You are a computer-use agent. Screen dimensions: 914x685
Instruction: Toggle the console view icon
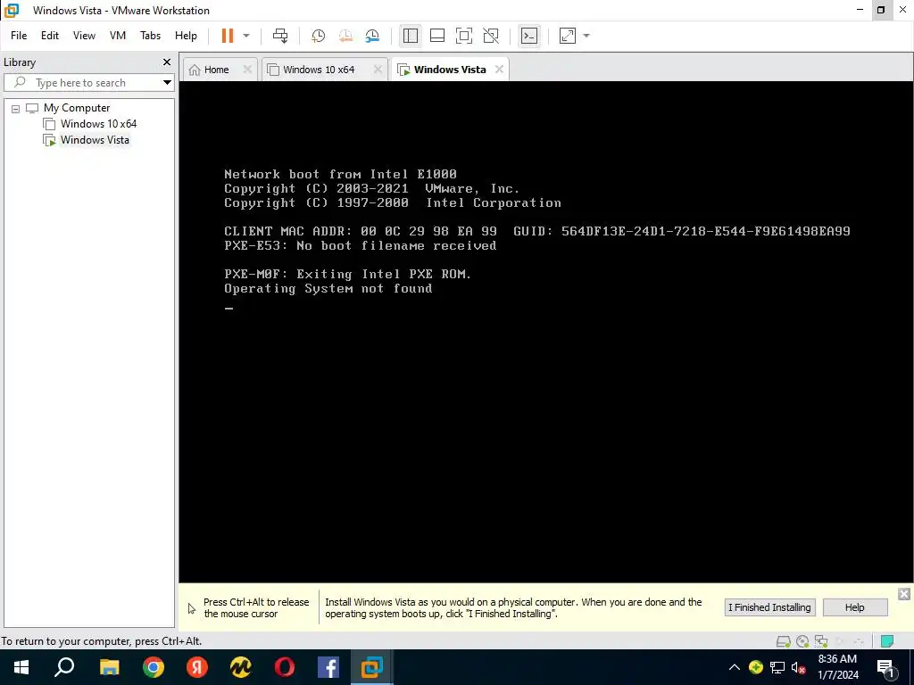529,36
